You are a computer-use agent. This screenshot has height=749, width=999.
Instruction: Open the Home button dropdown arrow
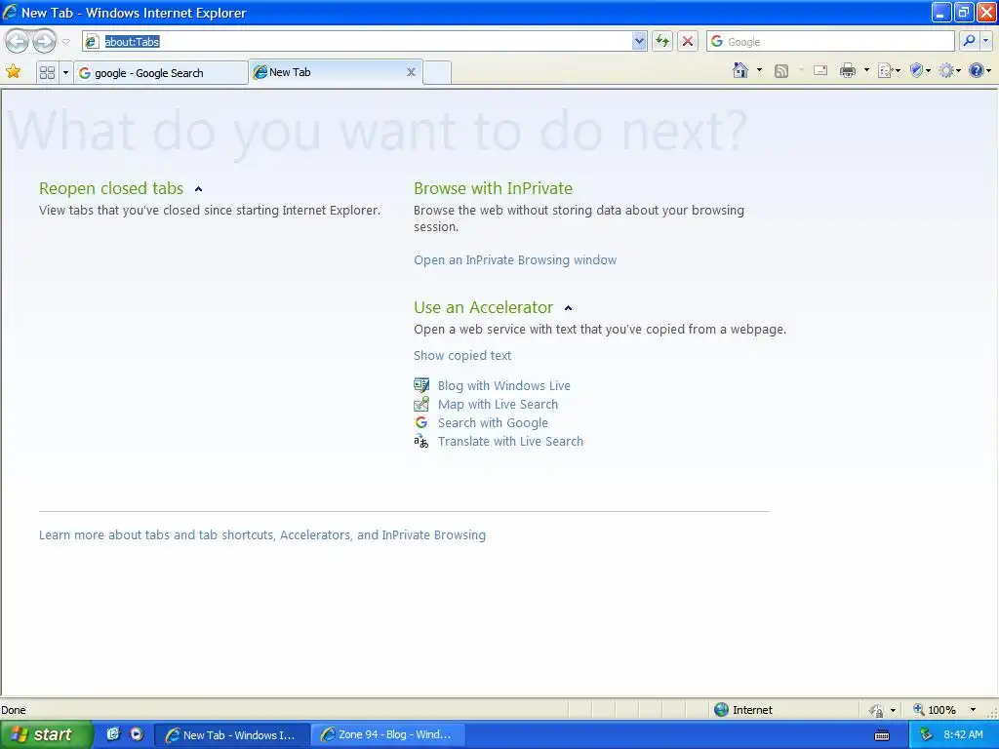759,70
